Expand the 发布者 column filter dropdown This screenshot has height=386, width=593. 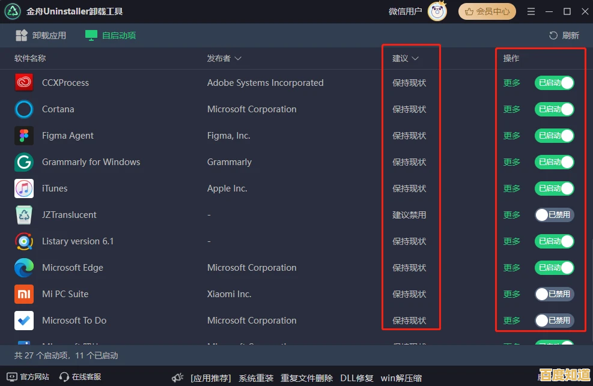(x=238, y=58)
